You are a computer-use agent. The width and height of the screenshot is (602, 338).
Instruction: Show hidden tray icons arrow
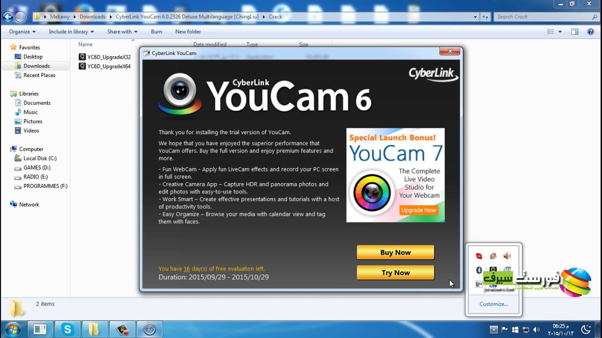pos(493,330)
